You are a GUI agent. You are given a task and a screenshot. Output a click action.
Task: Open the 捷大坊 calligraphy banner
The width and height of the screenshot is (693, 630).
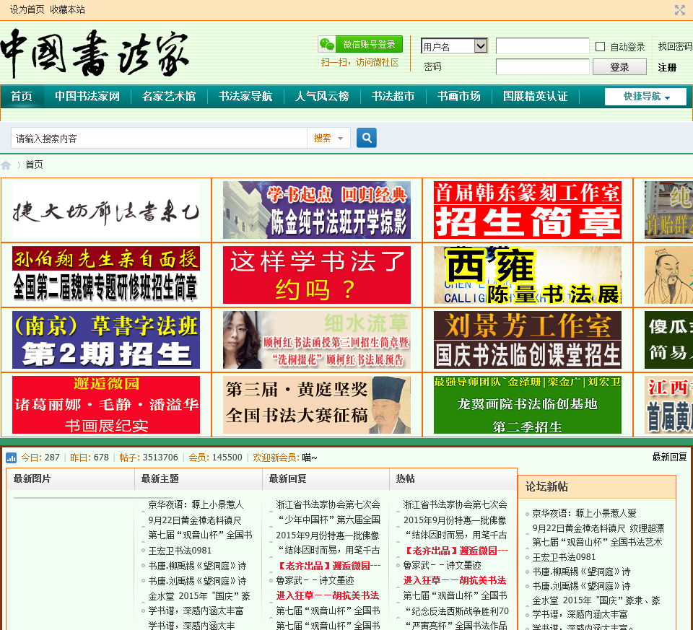coord(106,210)
